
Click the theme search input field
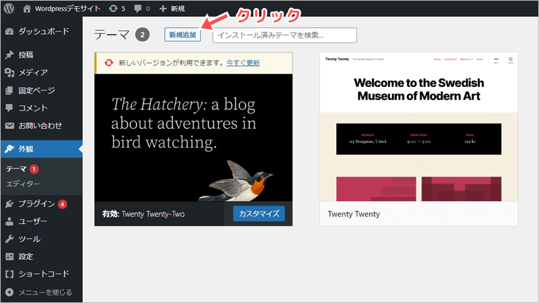coord(284,35)
